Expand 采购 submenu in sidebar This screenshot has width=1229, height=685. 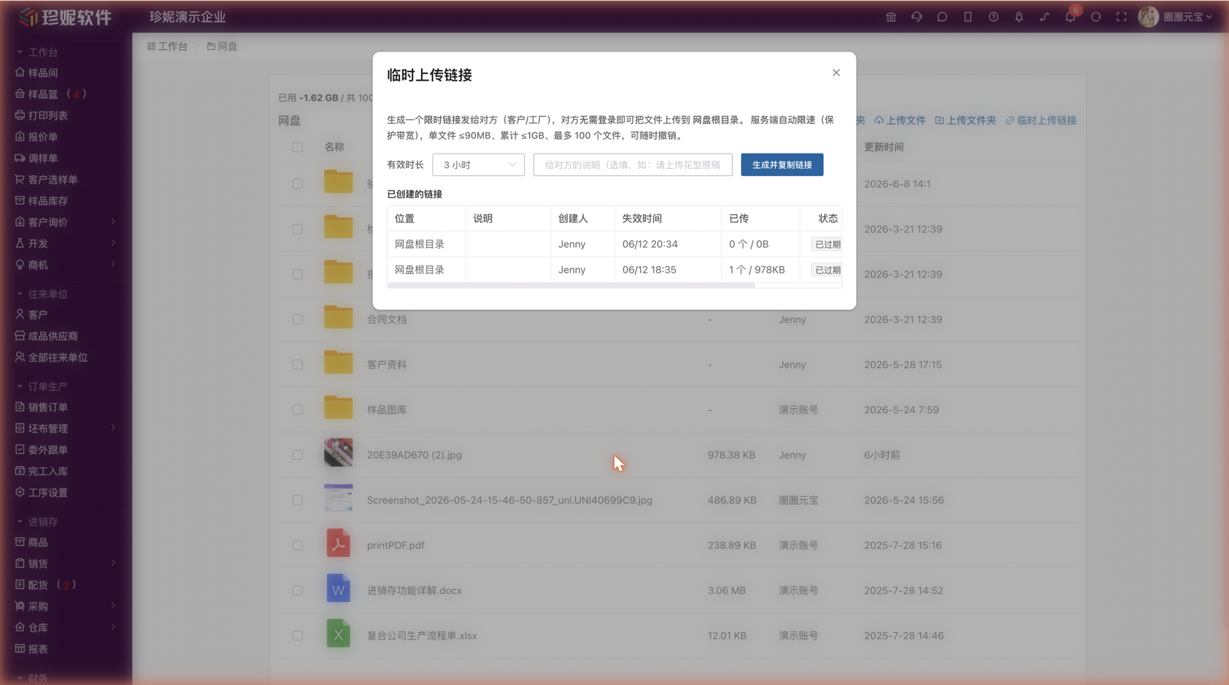point(113,606)
